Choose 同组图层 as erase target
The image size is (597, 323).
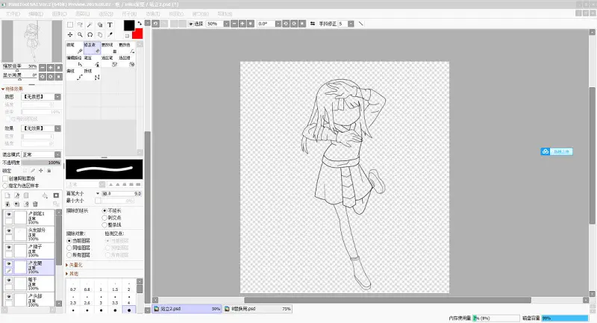(69, 248)
